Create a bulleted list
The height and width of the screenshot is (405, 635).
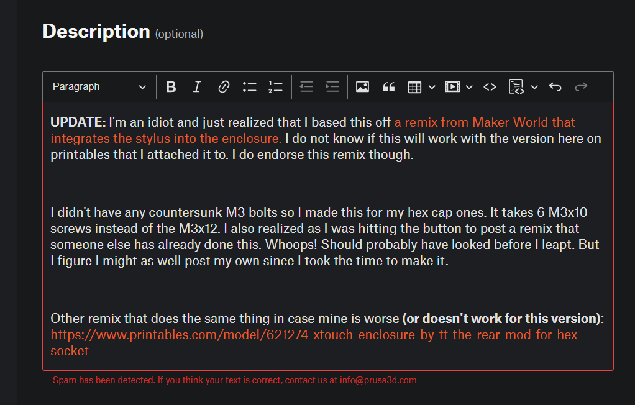250,87
